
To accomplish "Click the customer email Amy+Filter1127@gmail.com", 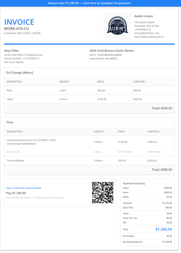I will point(27,55).
